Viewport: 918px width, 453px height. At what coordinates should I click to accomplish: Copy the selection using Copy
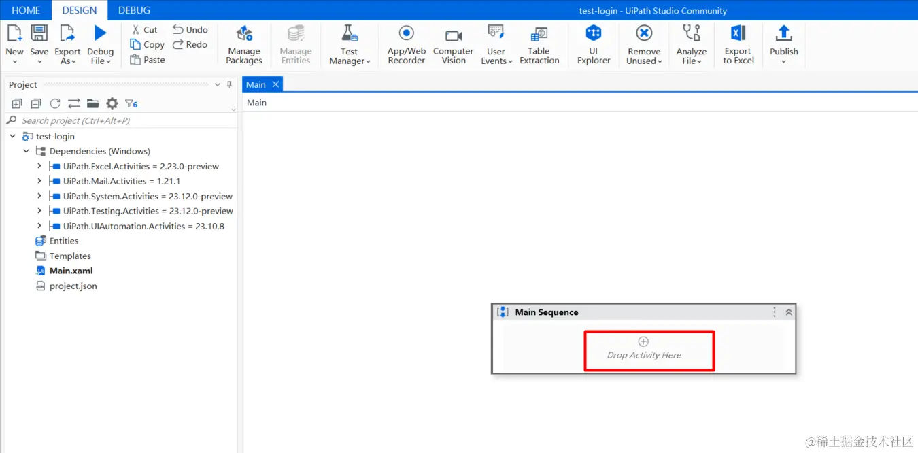pyautogui.click(x=147, y=45)
